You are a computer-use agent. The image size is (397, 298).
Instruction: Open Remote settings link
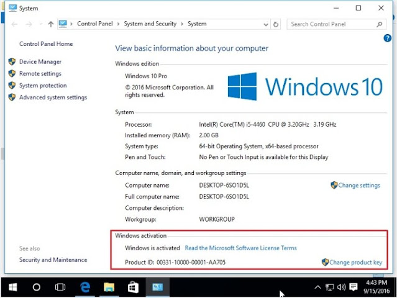(x=40, y=74)
